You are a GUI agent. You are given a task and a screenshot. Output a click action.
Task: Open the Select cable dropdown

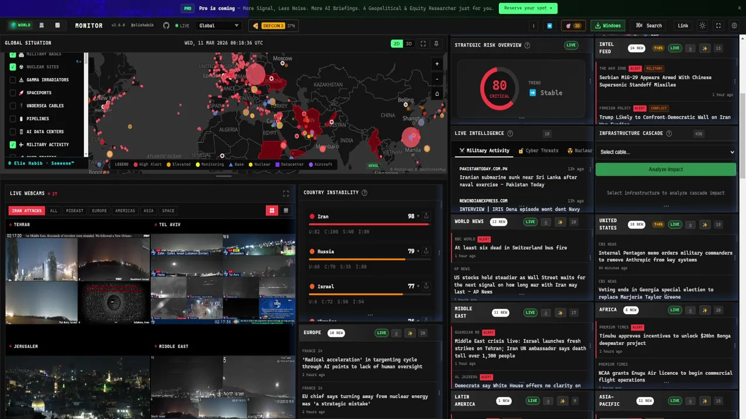(x=666, y=152)
